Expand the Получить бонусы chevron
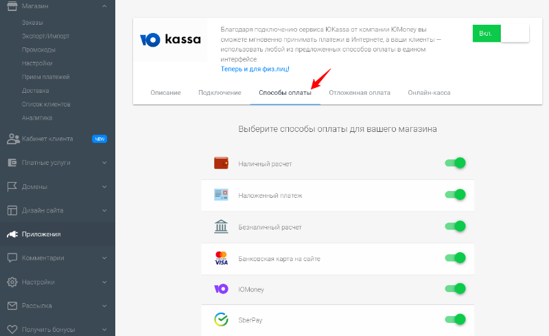 click(x=104, y=330)
